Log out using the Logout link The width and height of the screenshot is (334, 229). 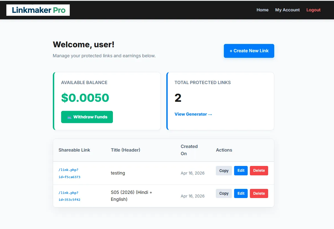tap(313, 10)
